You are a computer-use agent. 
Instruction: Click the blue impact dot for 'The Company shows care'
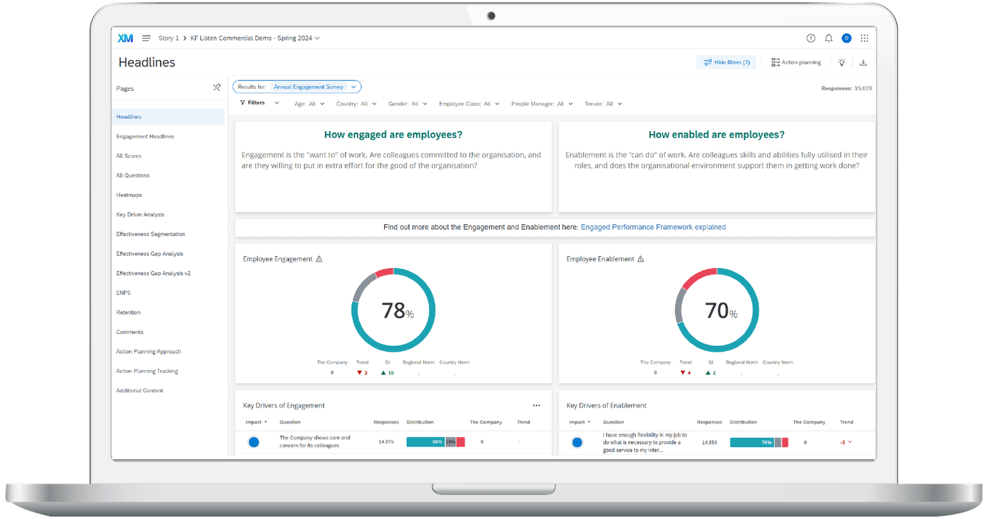click(x=254, y=442)
